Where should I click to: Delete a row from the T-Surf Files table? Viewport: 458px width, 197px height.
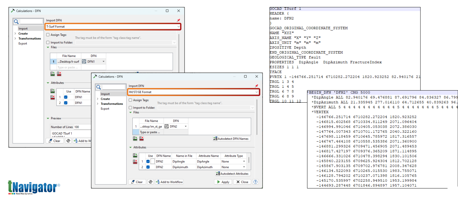pos(59,74)
